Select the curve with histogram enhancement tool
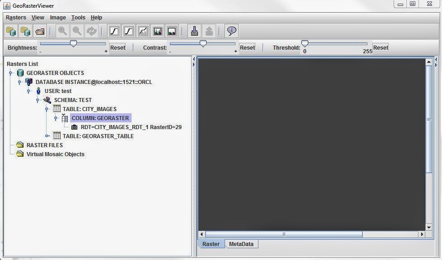The image size is (442, 260). (x=143, y=31)
